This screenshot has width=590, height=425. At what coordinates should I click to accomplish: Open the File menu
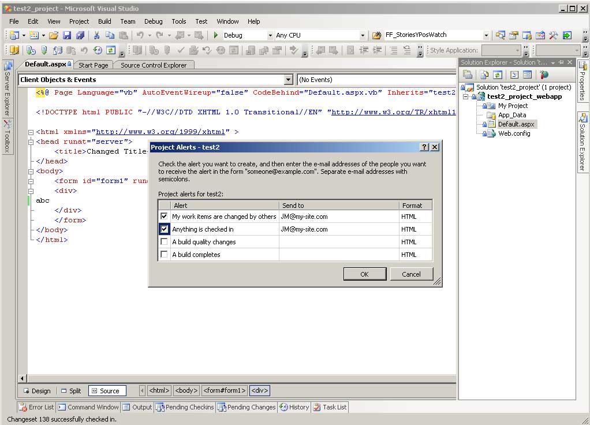[x=14, y=21]
